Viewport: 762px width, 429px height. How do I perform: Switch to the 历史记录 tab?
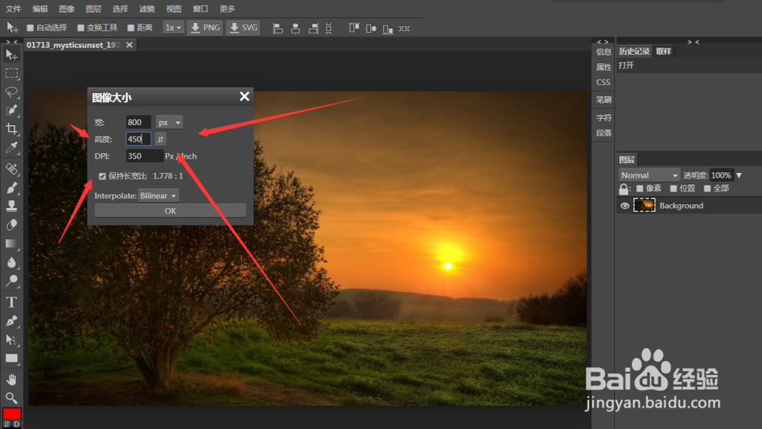click(x=634, y=52)
